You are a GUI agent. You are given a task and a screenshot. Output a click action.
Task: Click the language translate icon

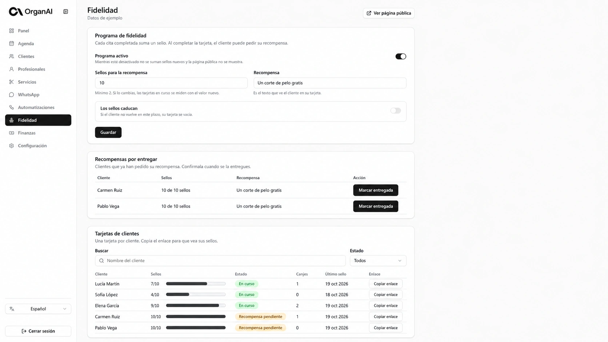[12, 309]
